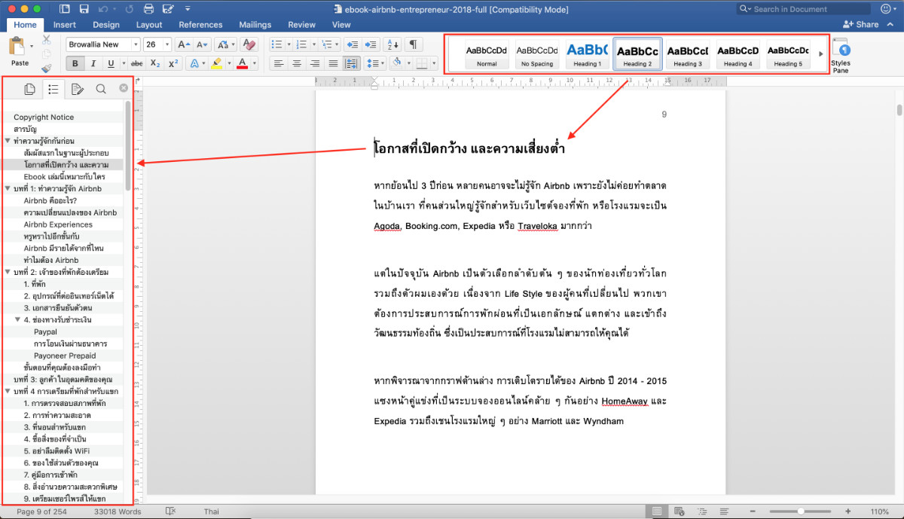Open the Styles Pane
The height and width of the screenshot is (519, 904).
tap(841, 56)
